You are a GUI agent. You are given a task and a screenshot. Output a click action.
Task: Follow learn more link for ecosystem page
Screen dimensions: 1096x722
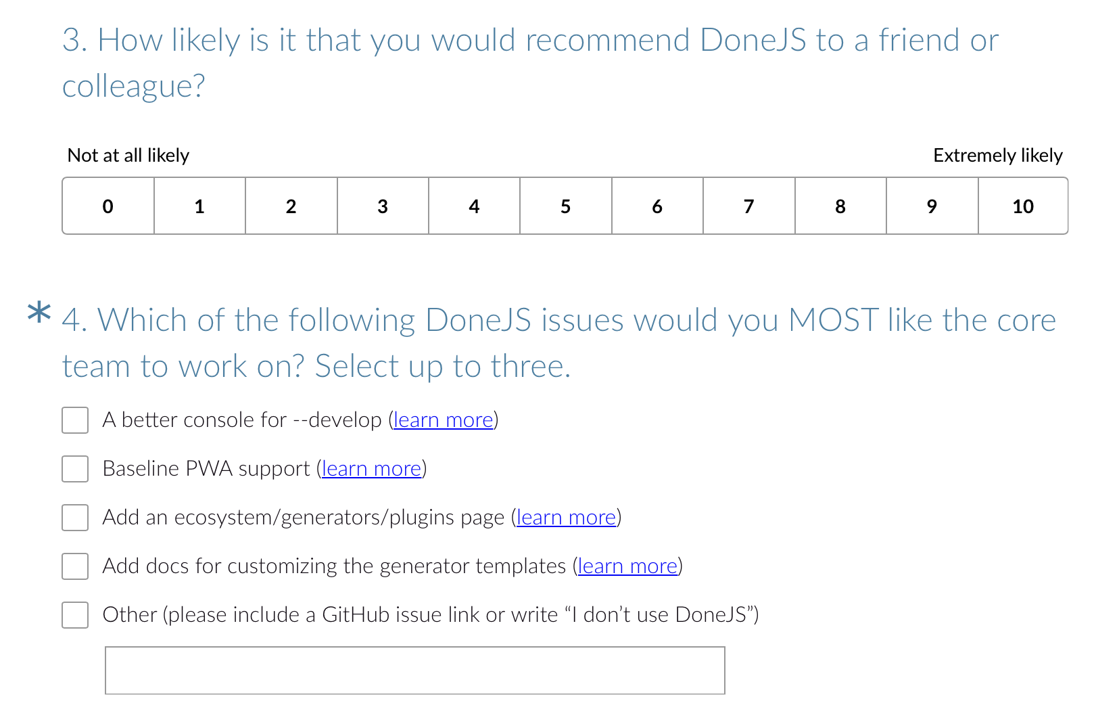point(567,518)
